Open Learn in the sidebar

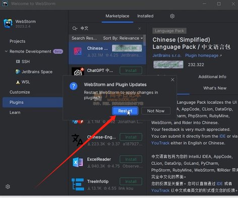(x=15, y=112)
